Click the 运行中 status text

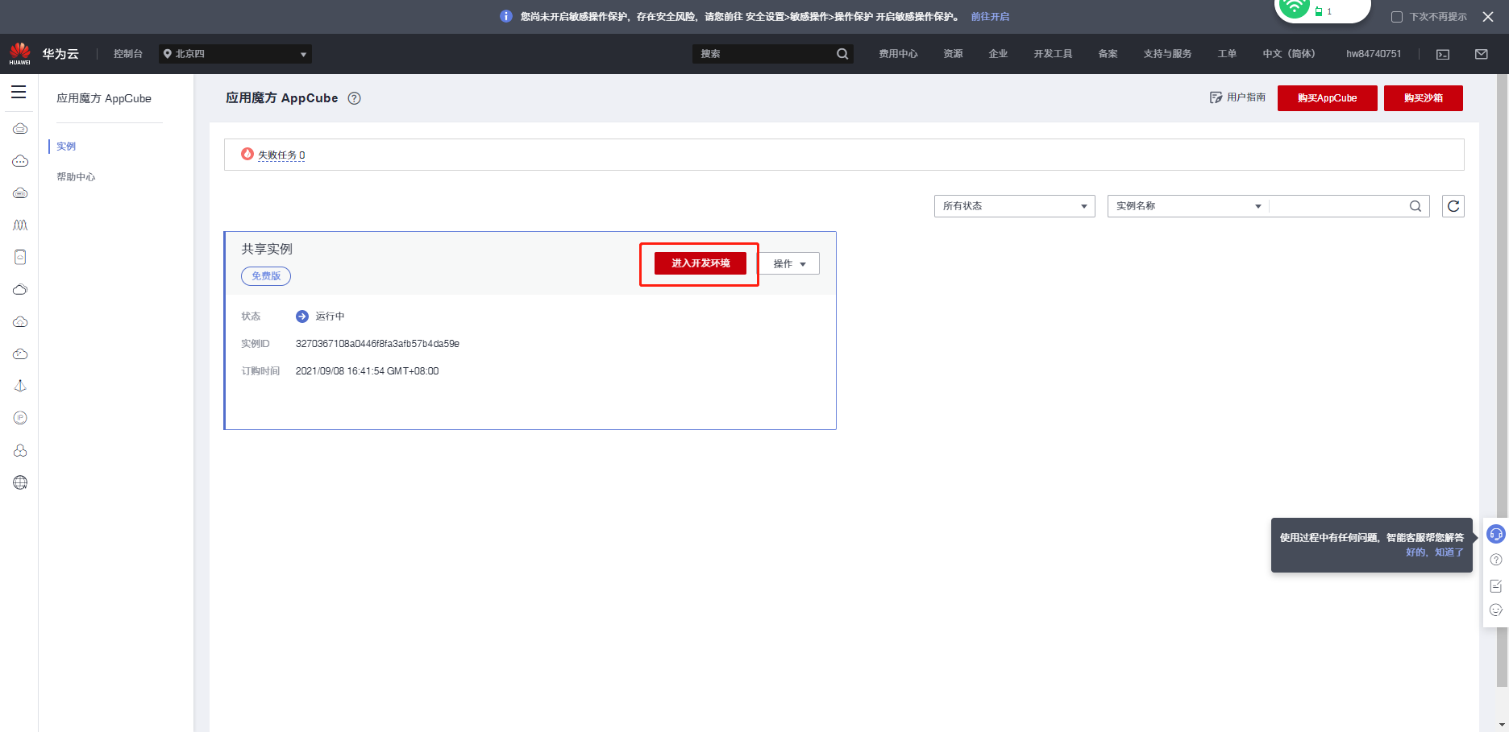pyautogui.click(x=330, y=316)
